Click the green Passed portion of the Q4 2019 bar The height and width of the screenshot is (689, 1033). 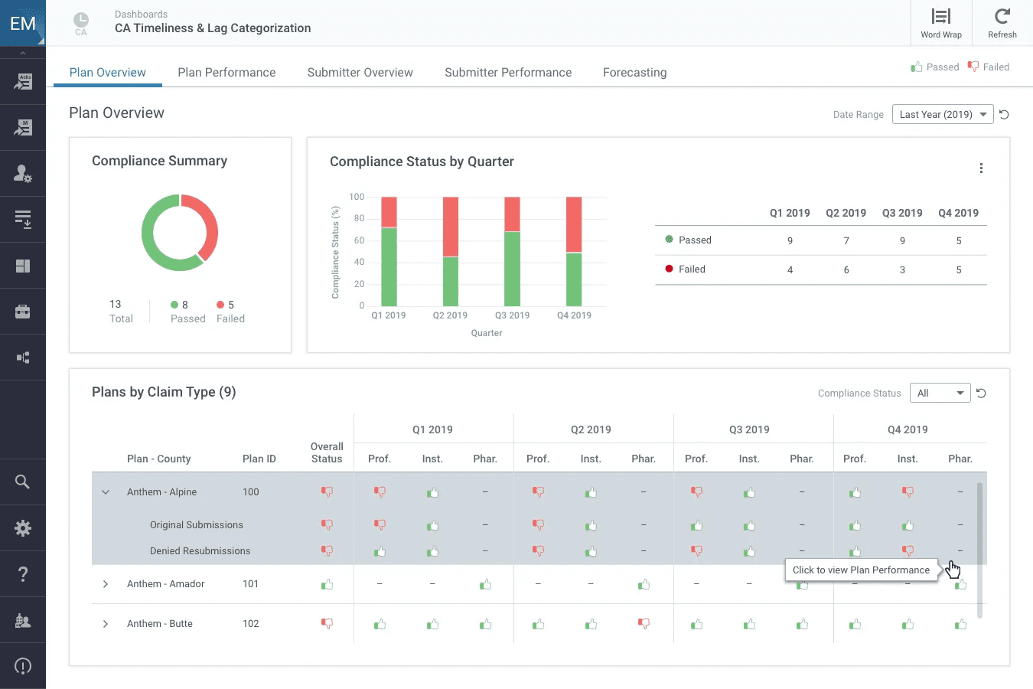(x=574, y=279)
